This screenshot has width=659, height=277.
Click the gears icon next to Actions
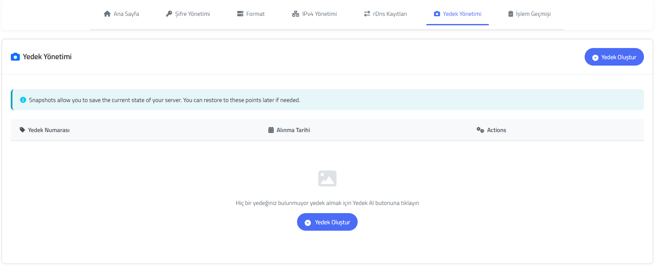pyautogui.click(x=480, y=130)
